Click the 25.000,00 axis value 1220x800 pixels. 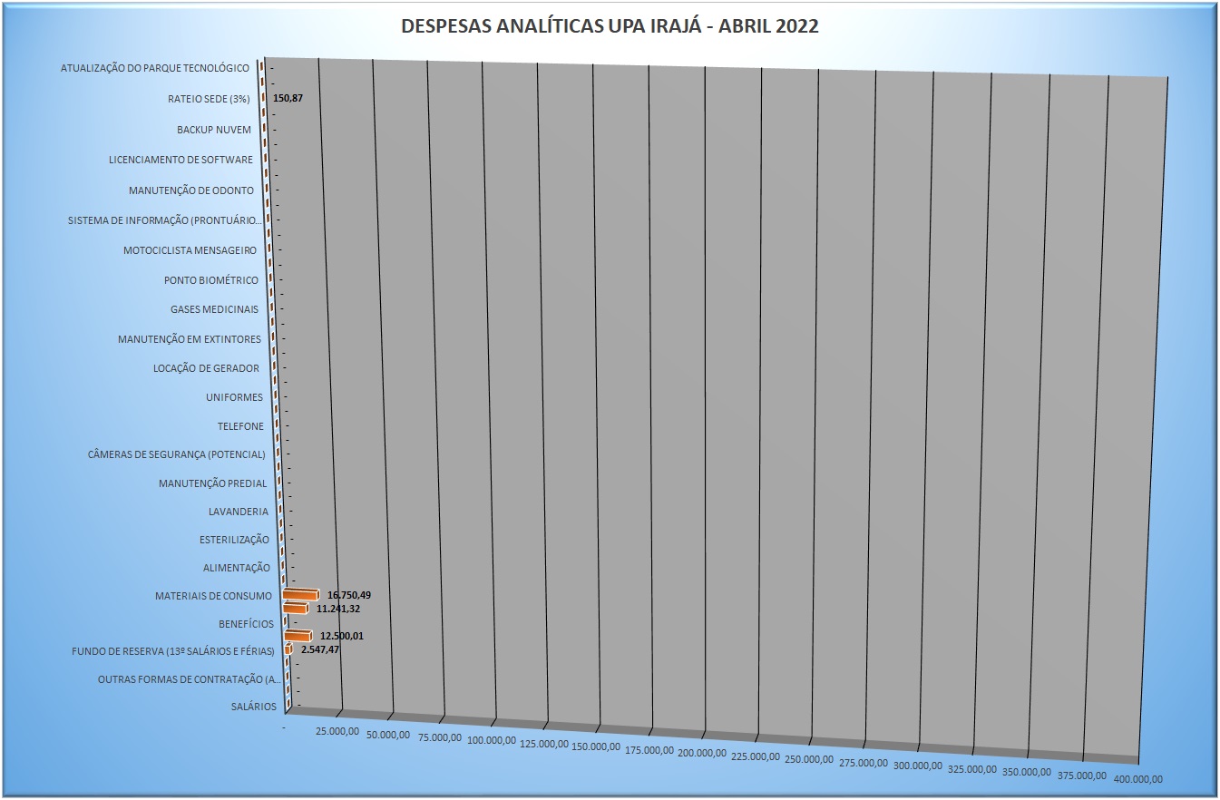coord(337,732)
